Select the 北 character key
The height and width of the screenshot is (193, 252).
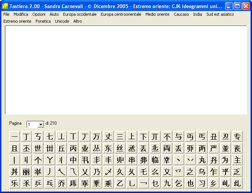pyautogui.click(x=155, y=148)
